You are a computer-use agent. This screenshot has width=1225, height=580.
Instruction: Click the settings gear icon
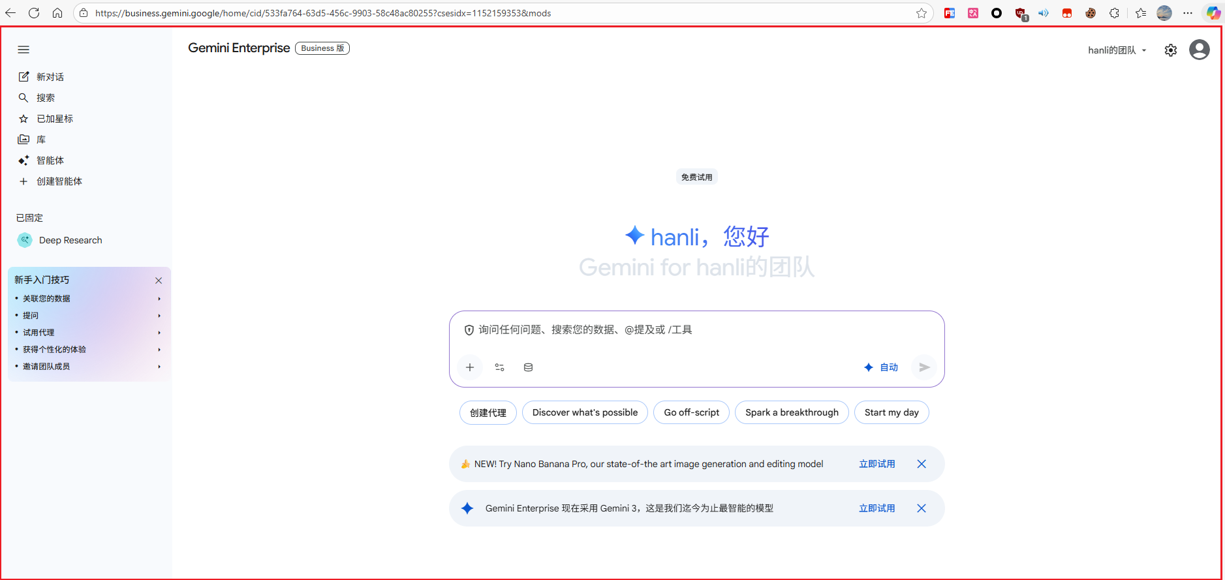tap(1171, 50)
